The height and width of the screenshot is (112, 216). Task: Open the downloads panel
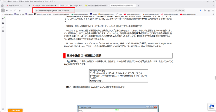click(200, 10)
